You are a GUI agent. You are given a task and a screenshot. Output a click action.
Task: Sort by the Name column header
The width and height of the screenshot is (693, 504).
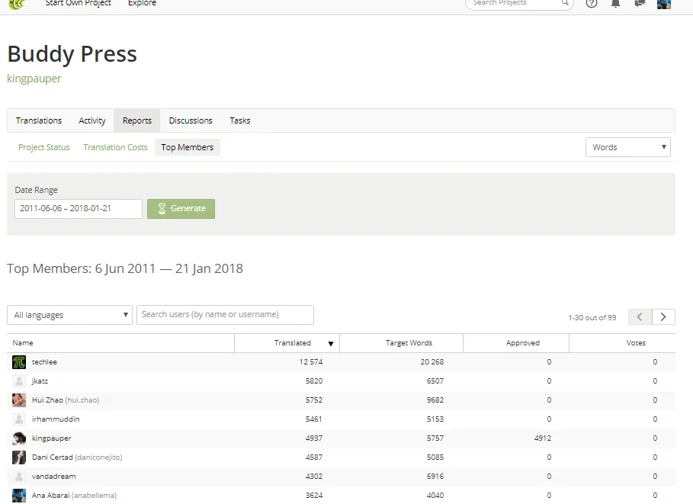coord(23,343)
